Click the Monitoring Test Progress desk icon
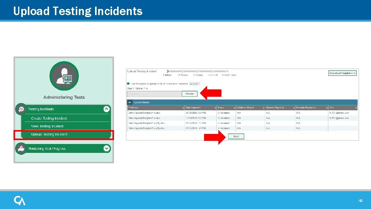371x209 pixels. pos(21,149)
